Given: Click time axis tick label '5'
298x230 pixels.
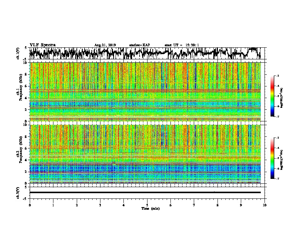Looking at the screenshot, I should pos(147,205).
